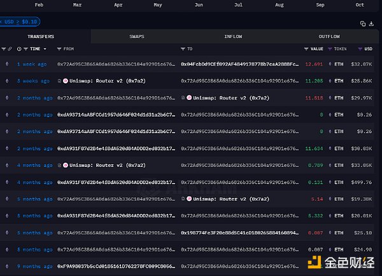The image size is (382, 276).
Task: Click the copy icon above the table
Action: tap(363, 24)
